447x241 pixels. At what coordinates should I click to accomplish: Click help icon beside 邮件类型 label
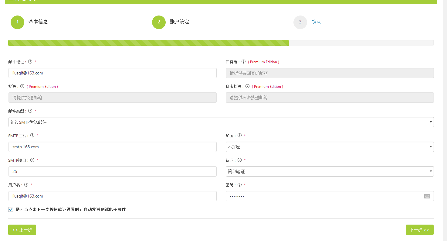pos(30,111)
